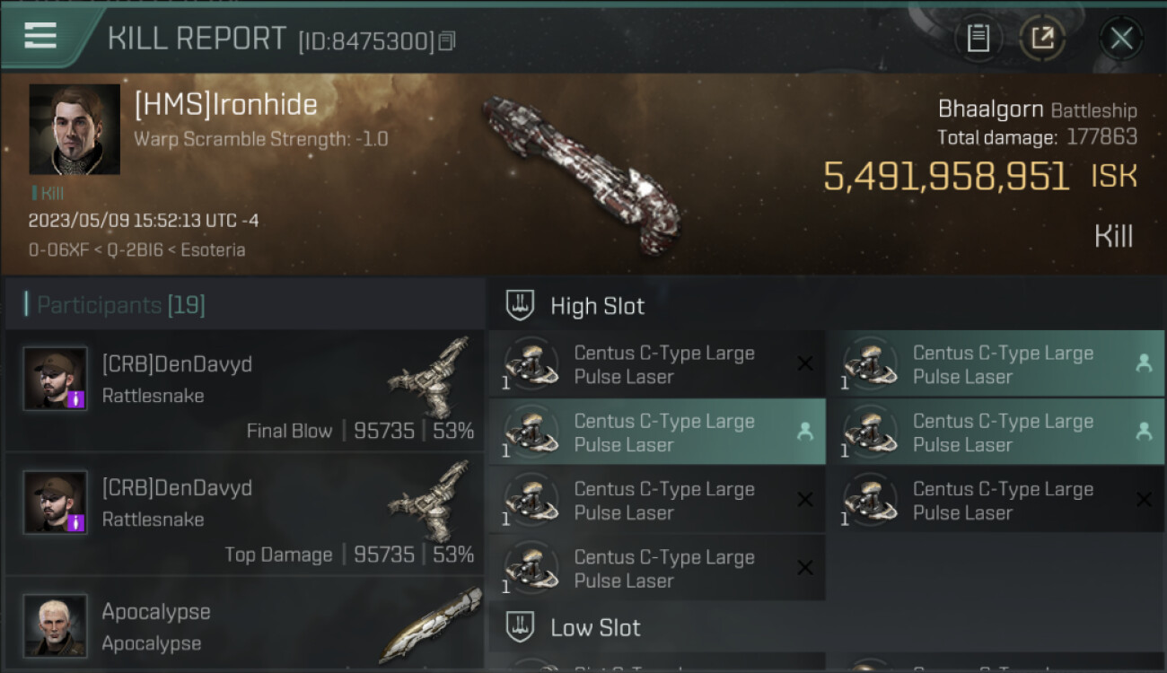Screen dimensions: 1167x673
Task: Click the Apocalypse pilot portrait
Action: coord(55,625)
